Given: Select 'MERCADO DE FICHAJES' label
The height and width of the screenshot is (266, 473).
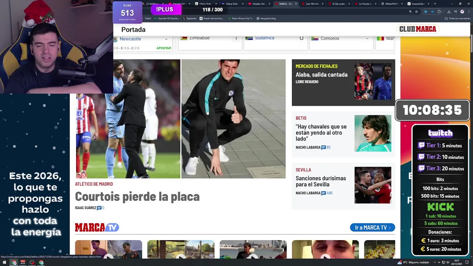Looking at the screenshot, I should tap(317, 66).
